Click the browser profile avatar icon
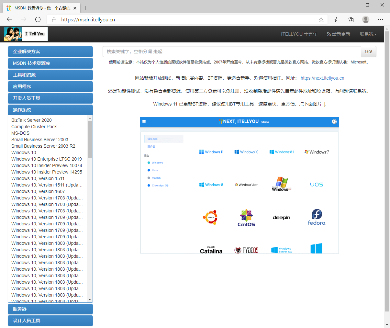 point(366,19)
